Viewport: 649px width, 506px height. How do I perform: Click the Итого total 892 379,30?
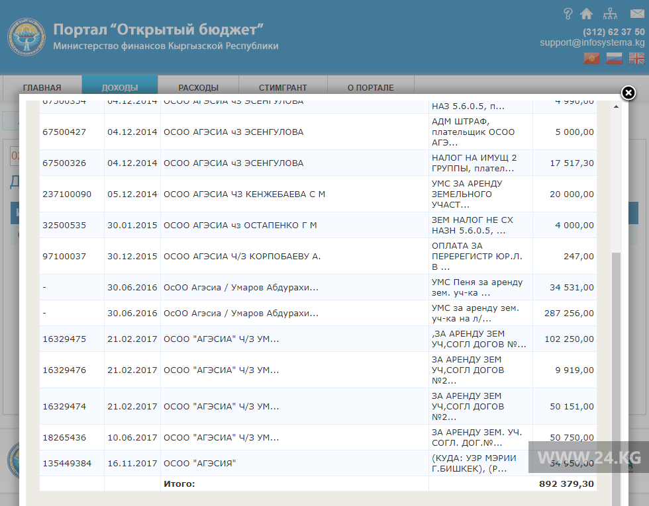pos(566,484)
